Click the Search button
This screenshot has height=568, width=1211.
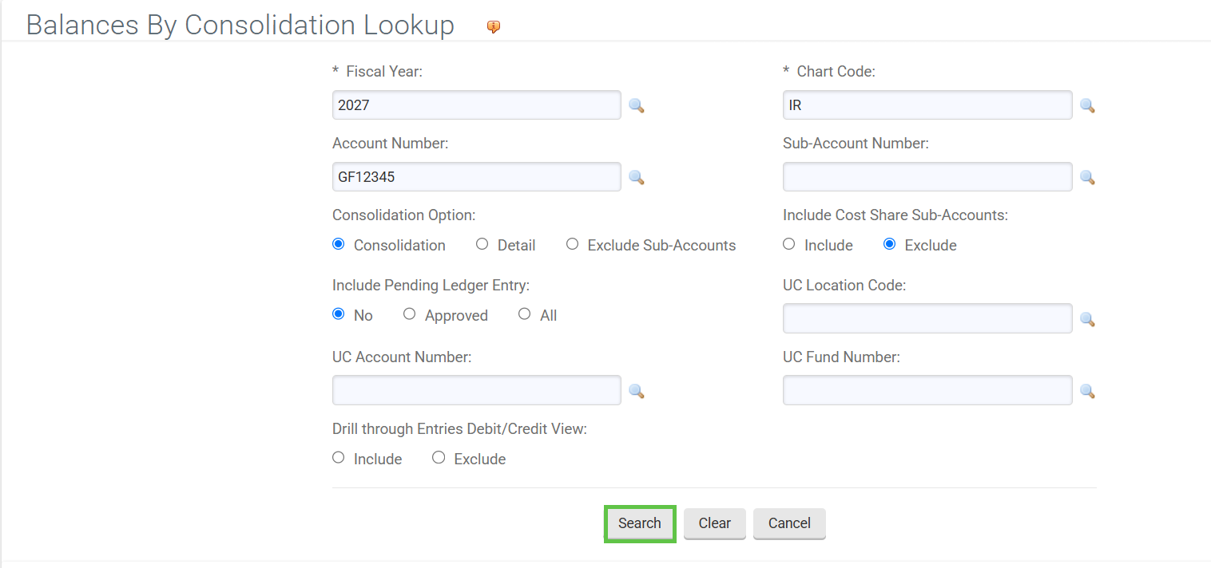(640, 523)
